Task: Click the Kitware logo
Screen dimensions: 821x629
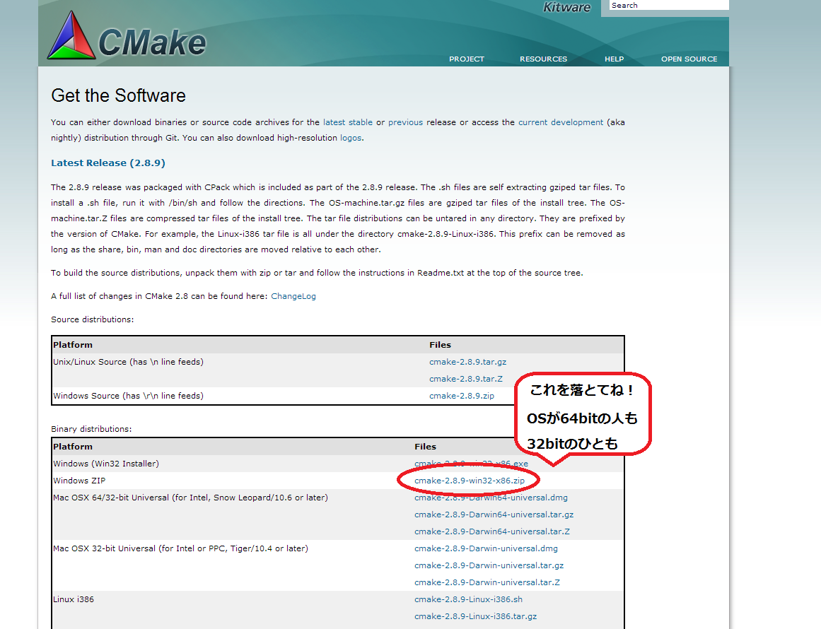Action: pyautogui.click(x=566, y=8)
